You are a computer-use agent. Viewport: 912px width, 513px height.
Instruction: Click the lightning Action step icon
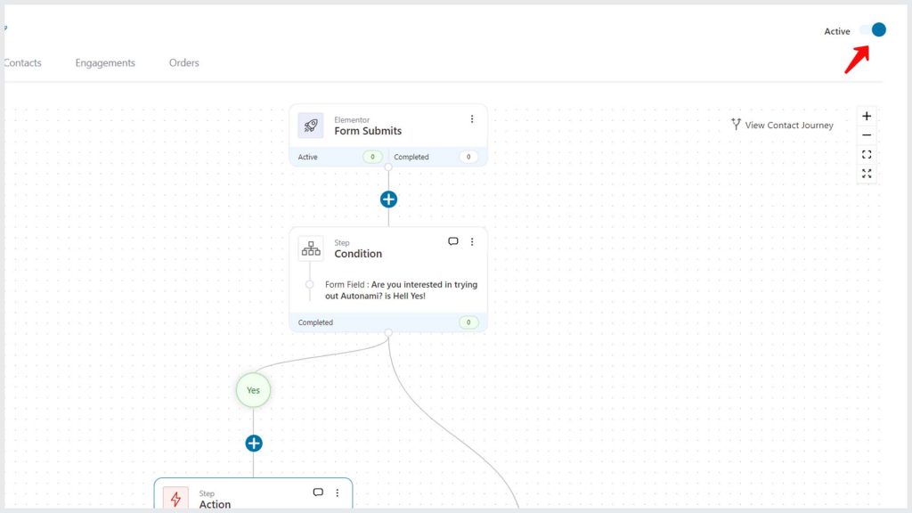tap(175, 499)
